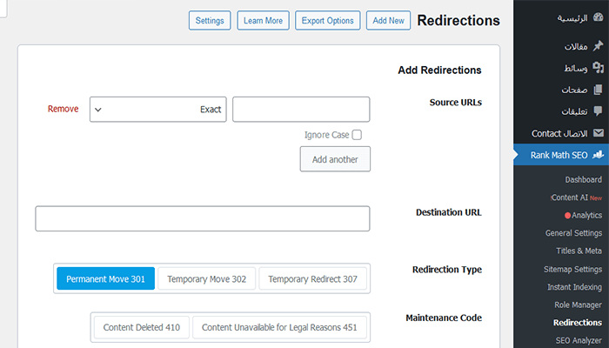Click the pin icon next to Posts
Image resolution: width=609 pixels, height=348 pixels.
pyautogui.click(x=598, y=45)
